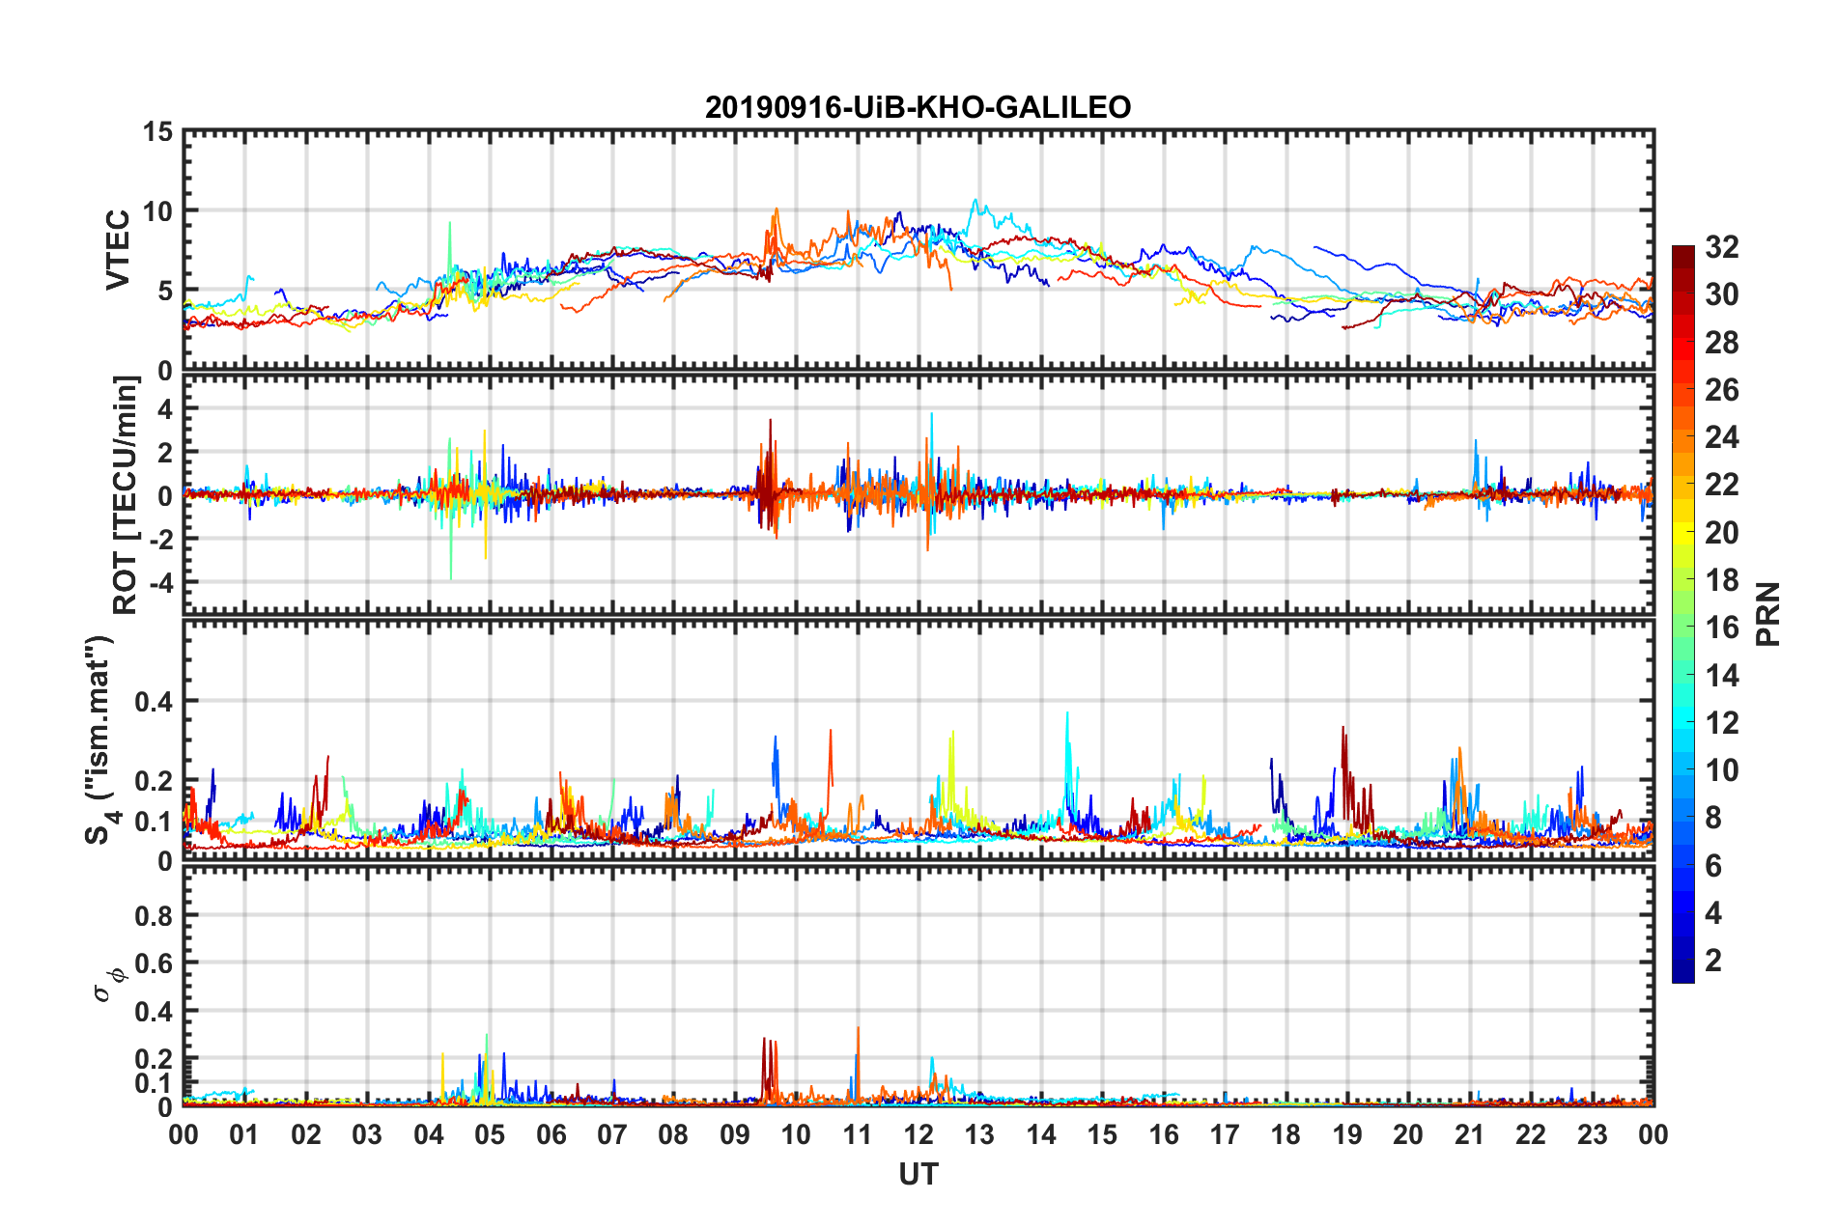Click tick label -2 on the ROT axis
Image resolution: width=1837 pixels, height=1228 pixels.
pyautogui.click(x=160, y=539)
